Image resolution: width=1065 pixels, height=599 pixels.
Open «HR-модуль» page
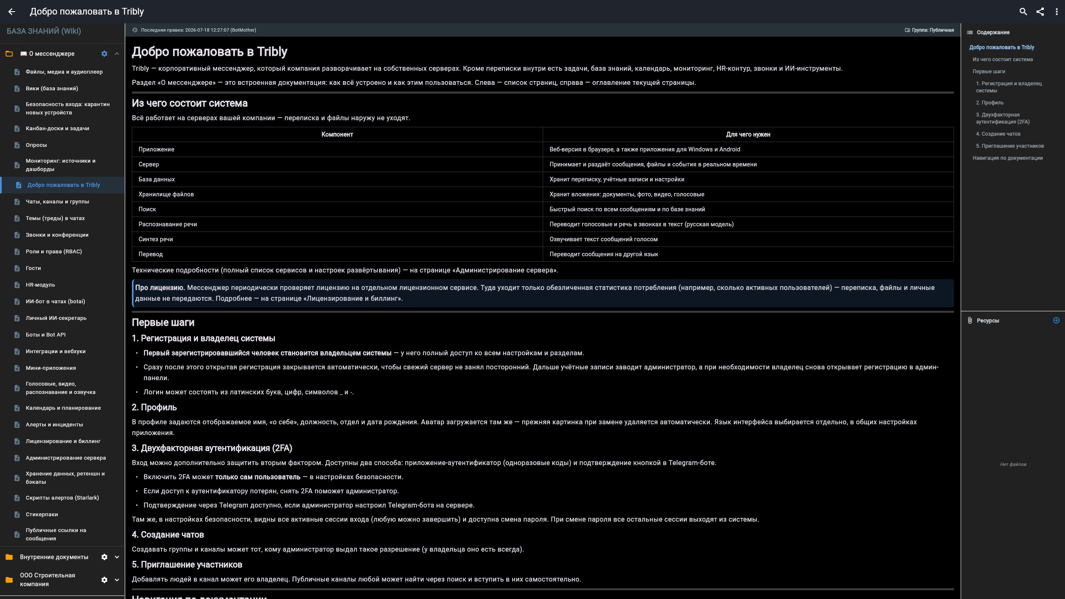[x=62, y=285]
